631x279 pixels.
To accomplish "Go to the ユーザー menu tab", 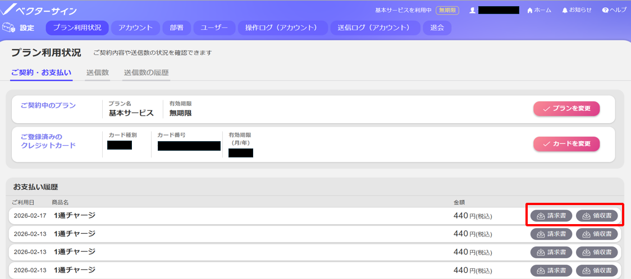I will [x=214, y=28].
